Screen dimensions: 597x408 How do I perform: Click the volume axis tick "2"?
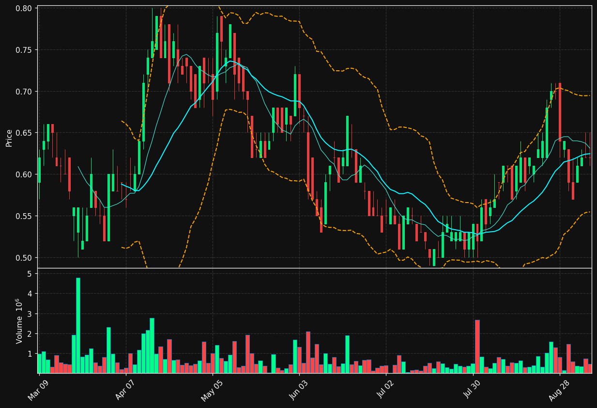[x=30, y=334]
